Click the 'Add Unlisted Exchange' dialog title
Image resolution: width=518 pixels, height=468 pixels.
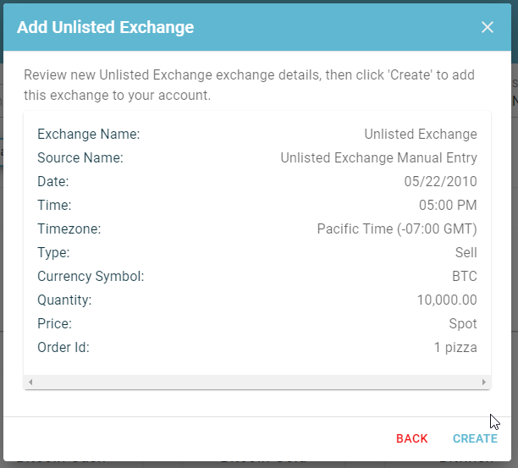pyautogui.click(x=106, y=27)
